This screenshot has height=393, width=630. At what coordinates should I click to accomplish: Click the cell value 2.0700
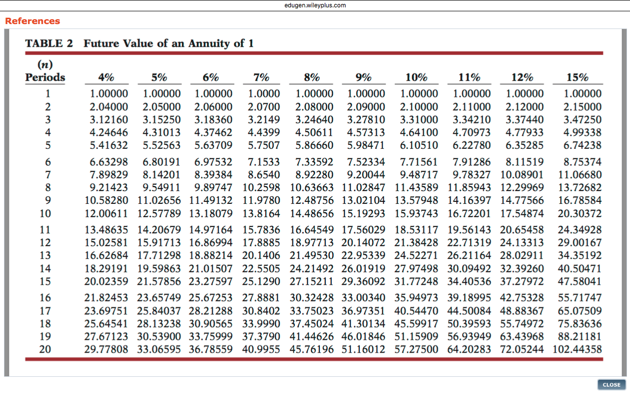264,107
